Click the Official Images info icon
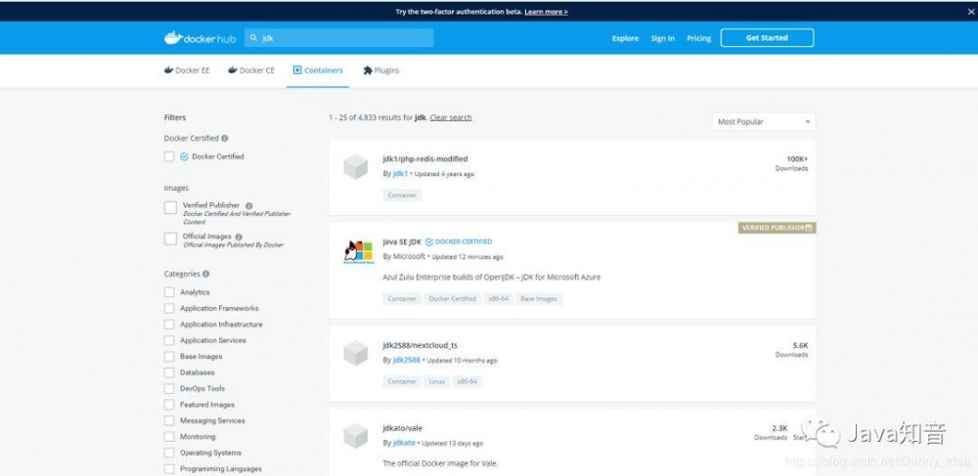Image resolution: width=978 pixels, height=476 pixels. [x=239, y=237]
